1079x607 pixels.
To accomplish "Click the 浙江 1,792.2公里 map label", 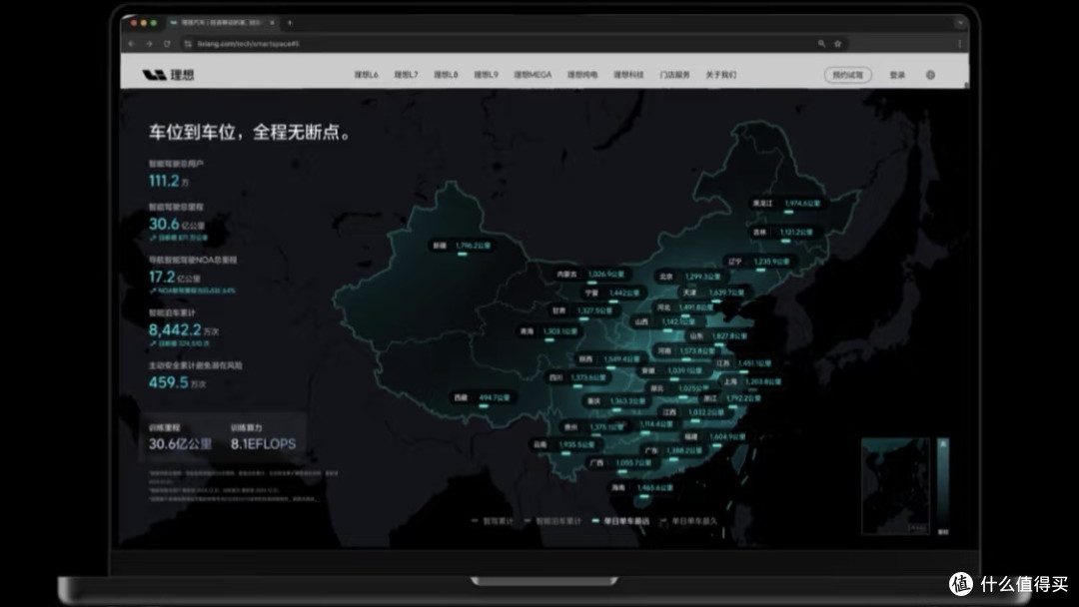I will (x=731, y=398).
